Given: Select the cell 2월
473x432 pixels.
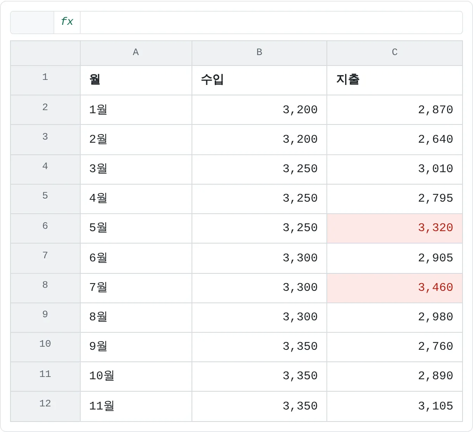Looking at the screenshot, I should (136, 140).
